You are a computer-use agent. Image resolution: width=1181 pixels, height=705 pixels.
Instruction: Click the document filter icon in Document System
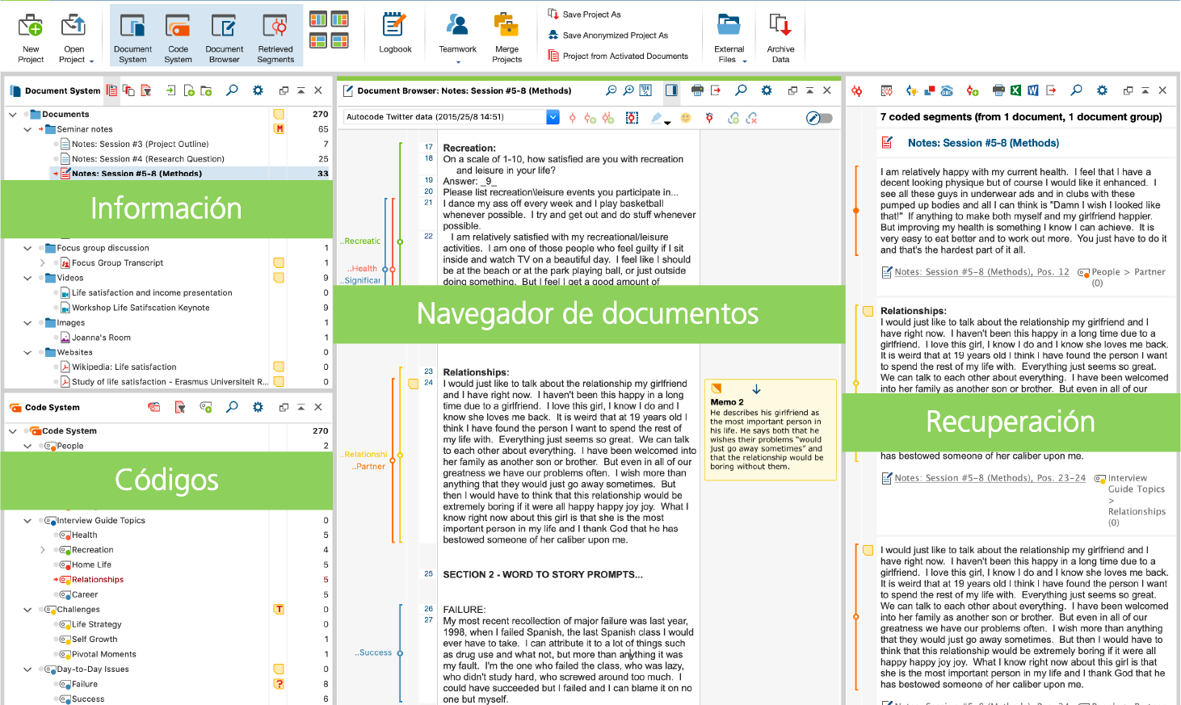(x=146, y=90)
